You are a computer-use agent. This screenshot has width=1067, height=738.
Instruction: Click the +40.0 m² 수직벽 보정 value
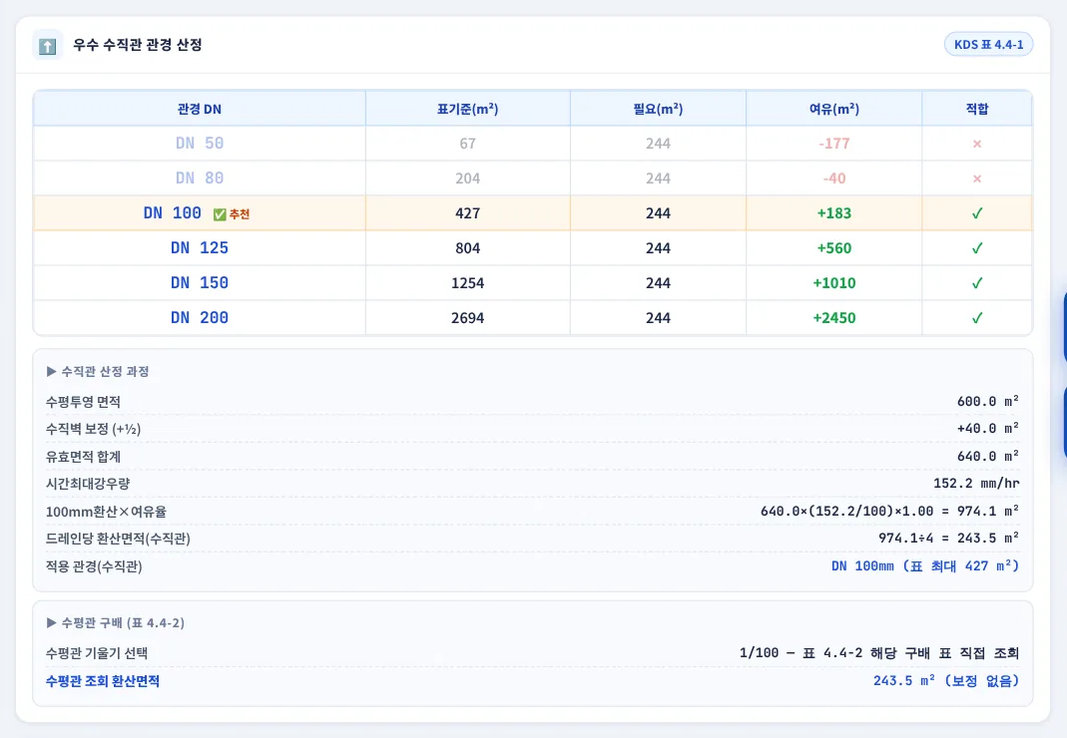(987, 429)
